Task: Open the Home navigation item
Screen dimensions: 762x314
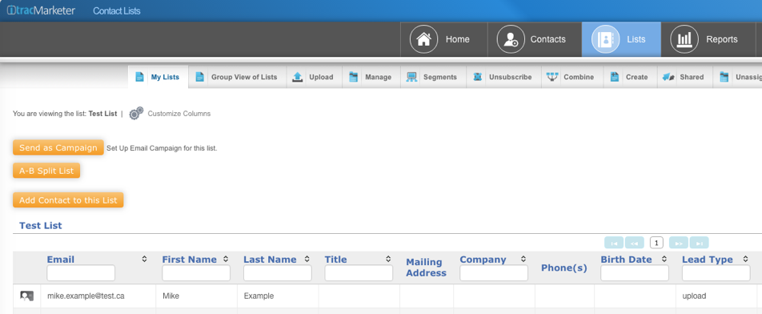Action: [x=443, y=39]
